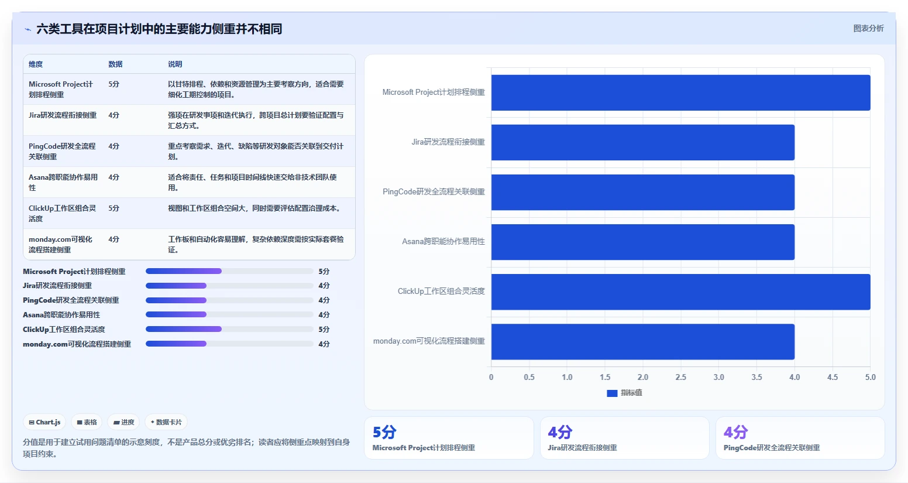
Task: Click the ClickUp bar in the chart
Action: click(x=680, y=292)
